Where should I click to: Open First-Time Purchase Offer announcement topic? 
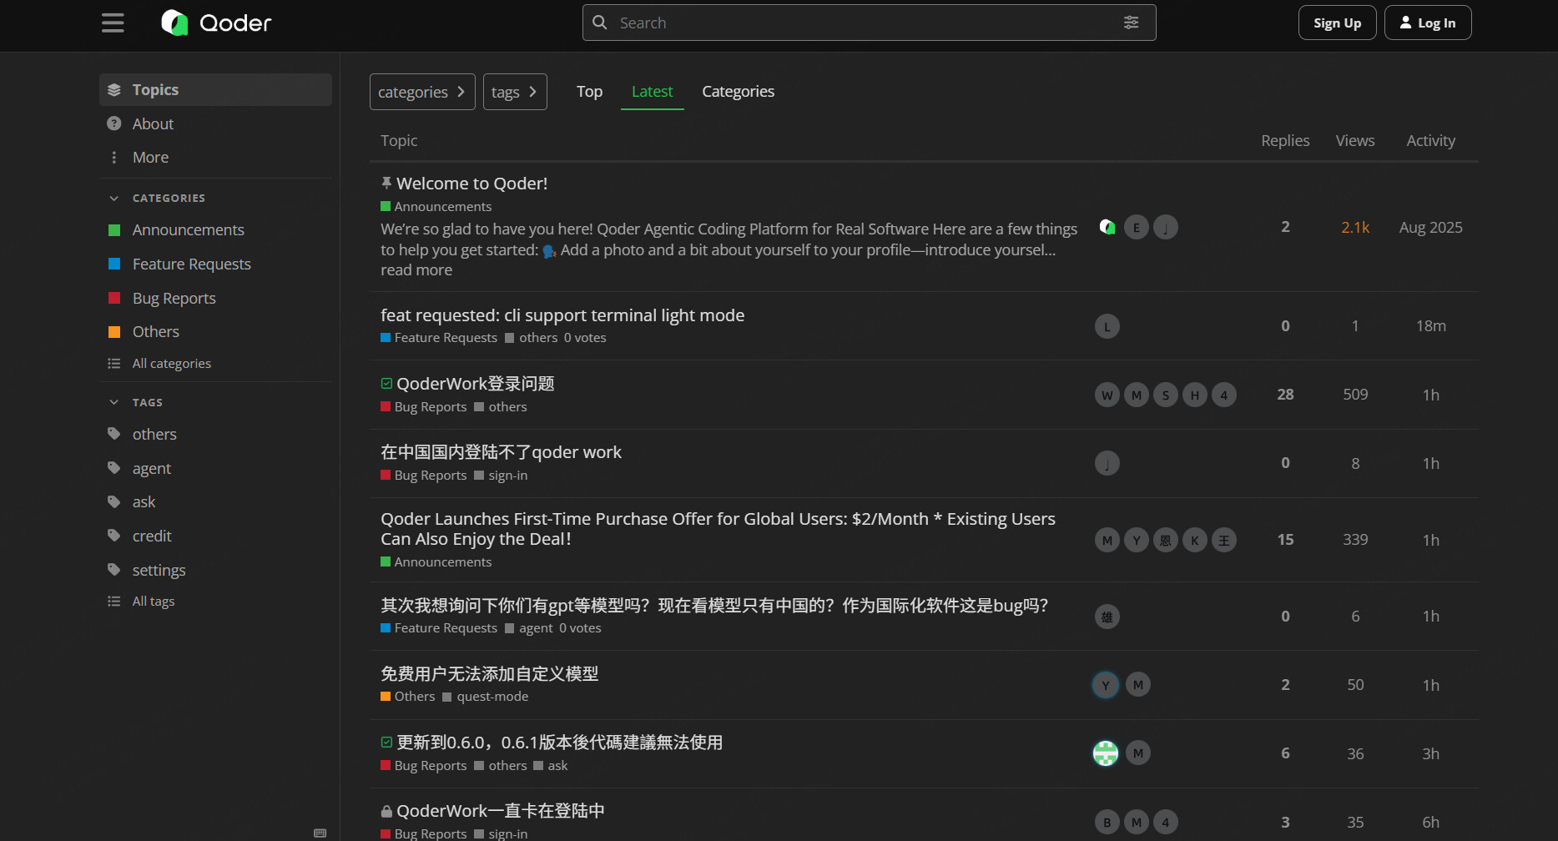click(x=718, y=529)
